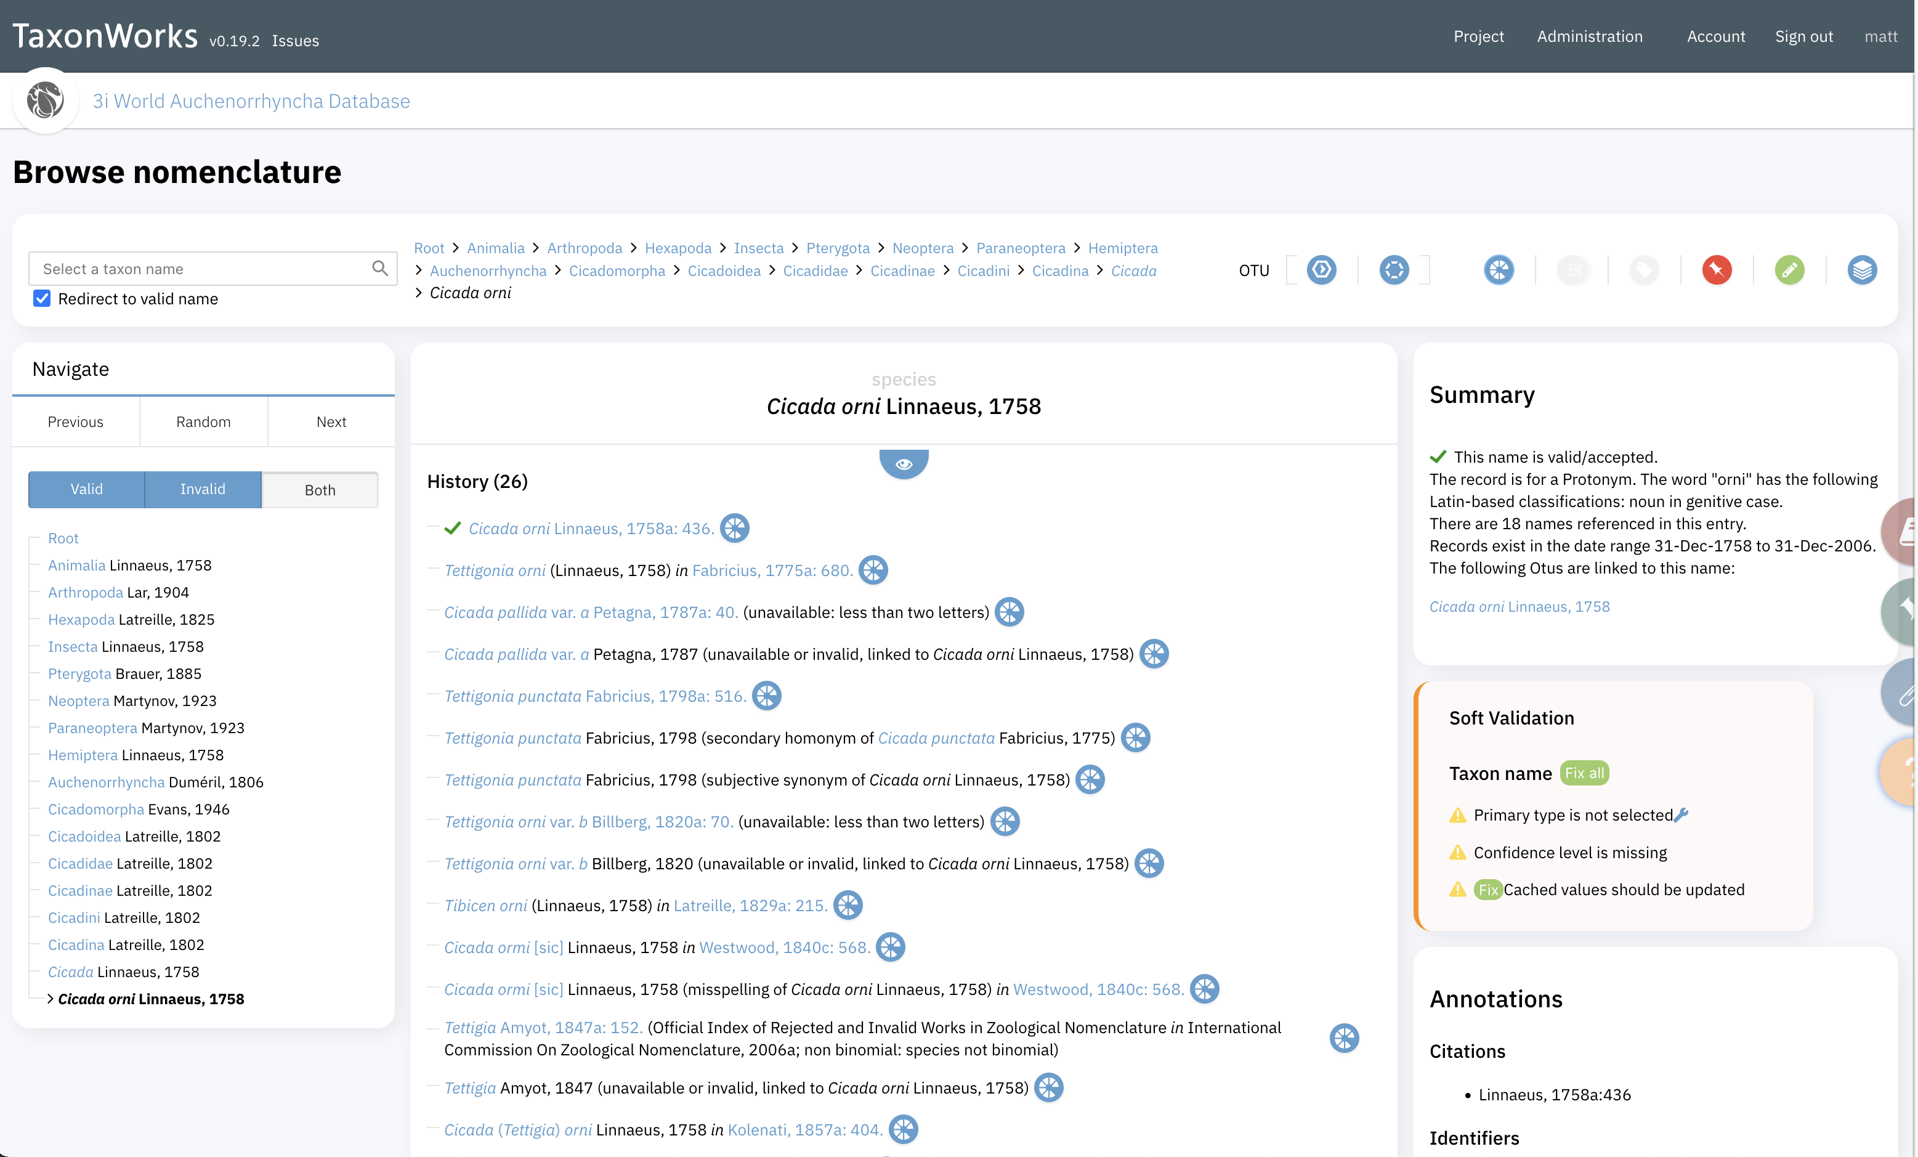The width and height of the screenshot is (1918, 1157).
Task: Open radial annotator for Billberg, 1820a: 70 row
Action: point(1004,821)
